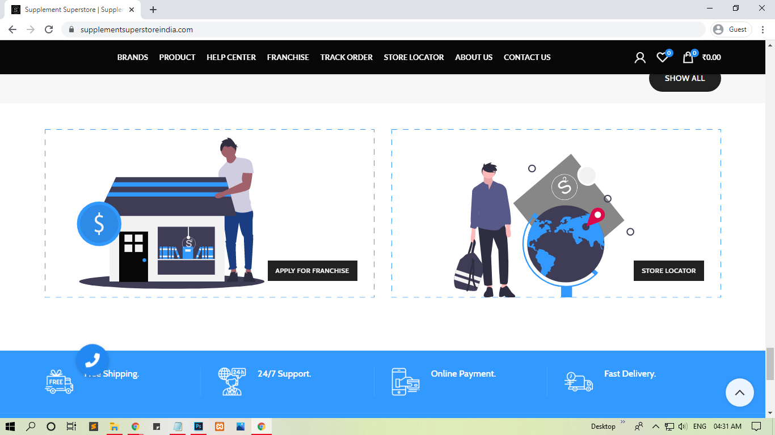The height and width of the screenshot is (435, 775).
Task: Click the scroll-to-top arrow button
Action: pyautogui.click(x=739, y=393)
